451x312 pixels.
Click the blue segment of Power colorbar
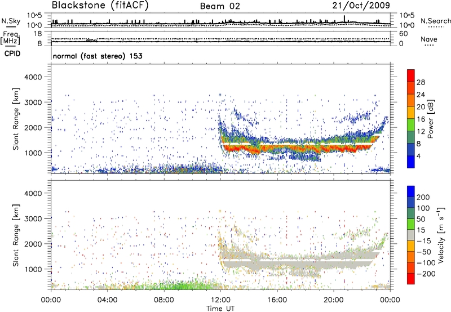(x=411, y=162)
